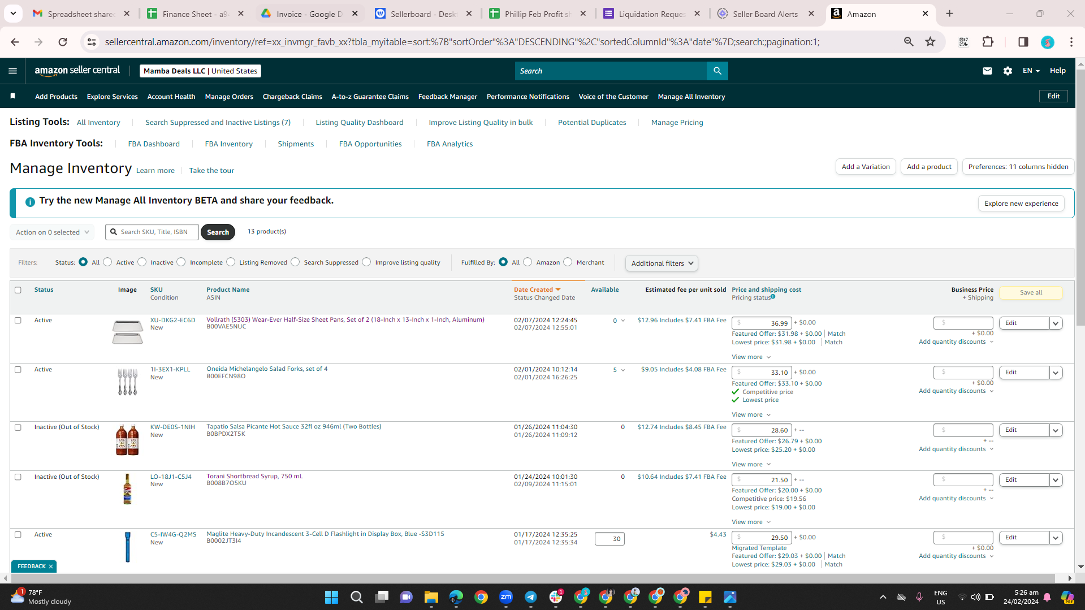Click the bookmark flag icon in favorites bar

tap(12, 96)
